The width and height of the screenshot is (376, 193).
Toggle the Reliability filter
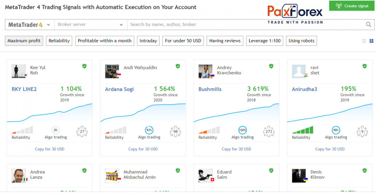59,41
